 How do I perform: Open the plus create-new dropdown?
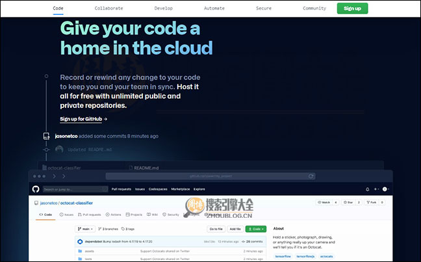(376, 189)
